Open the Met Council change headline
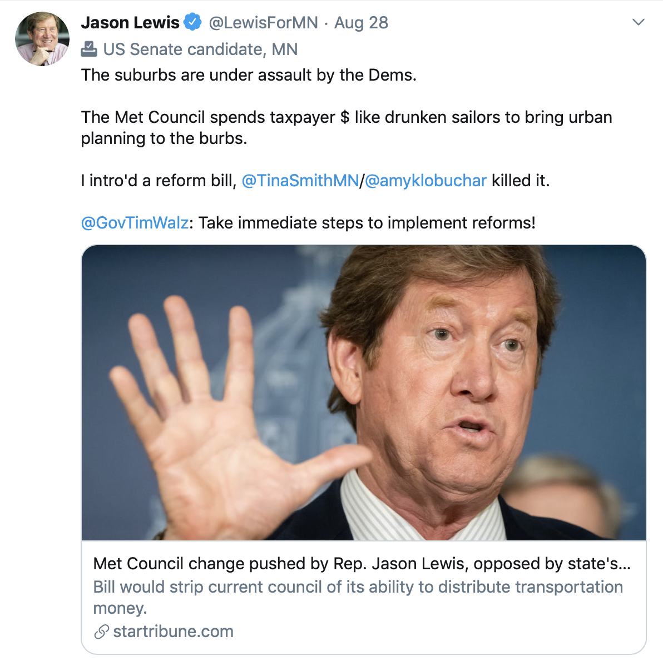663x666 pixels. 362,564
